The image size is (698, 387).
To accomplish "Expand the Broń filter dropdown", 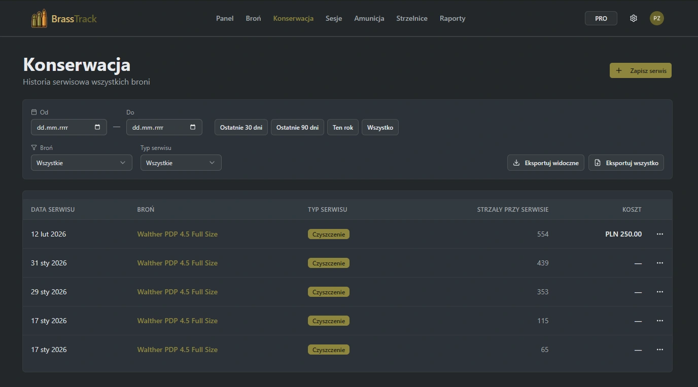I will 81,163.
